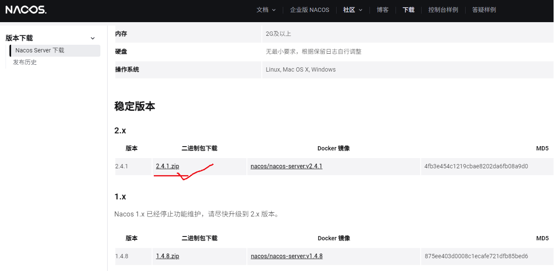Click the MD5 header in the 2.x table
The image size is (557, 271).
click(542, 148)
